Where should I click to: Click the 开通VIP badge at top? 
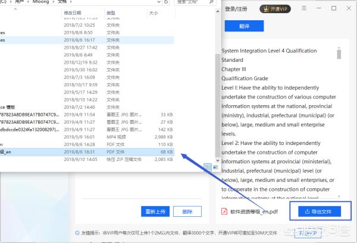click(x=275, y=9)
